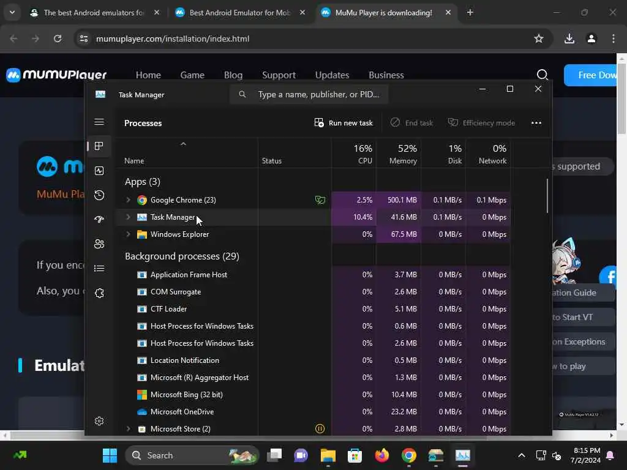The width and height of the screenshot is (627, 470).
Task: Click the MuMu Player website search icon
Action: (543, 75)
